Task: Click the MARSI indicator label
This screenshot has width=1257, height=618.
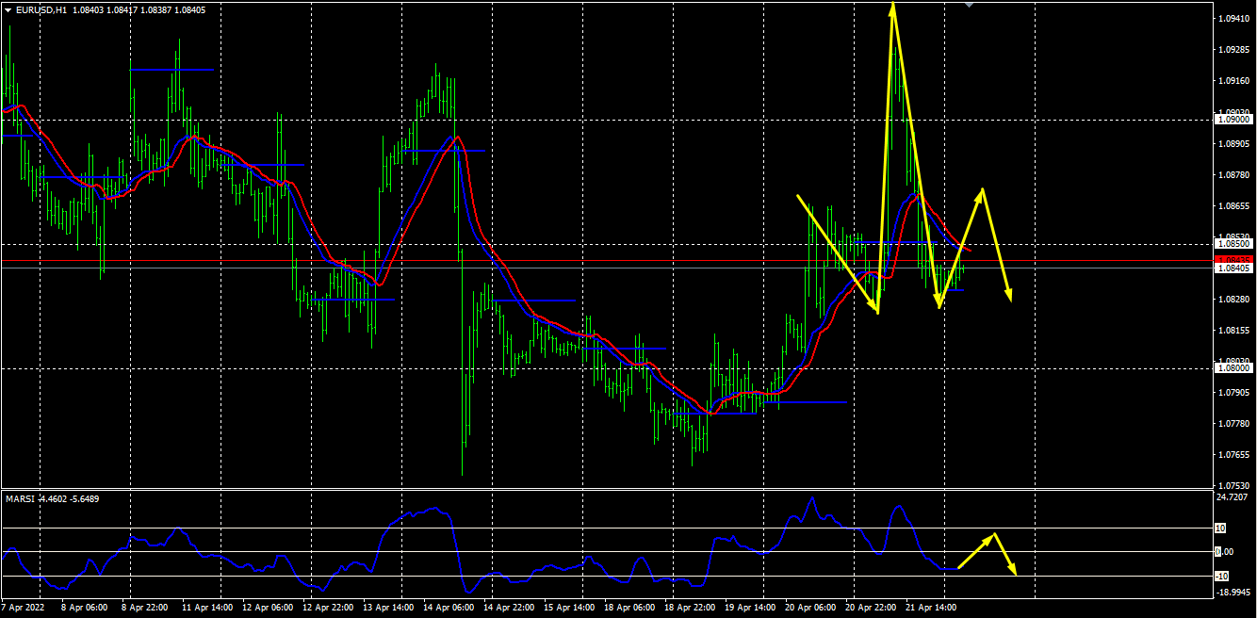Action: pyautogui.click(x=19, y=498)
